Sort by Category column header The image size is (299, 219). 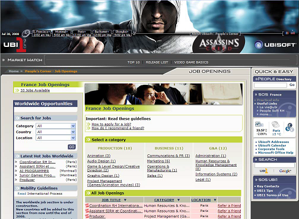pyautogui.click(x=164, y=200)
